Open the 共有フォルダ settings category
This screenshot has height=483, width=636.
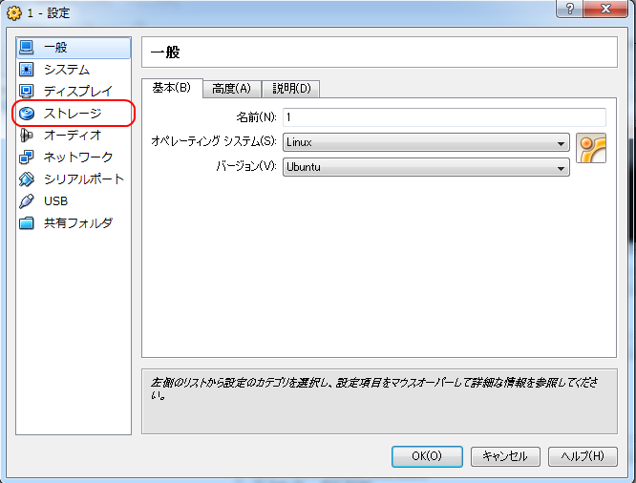point(74,222)
